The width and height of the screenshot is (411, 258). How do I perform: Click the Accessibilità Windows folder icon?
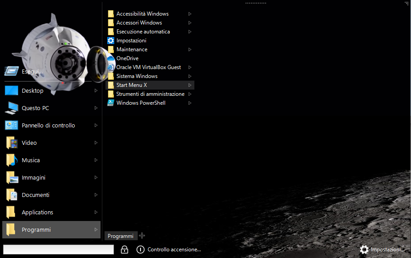pos(111,14)
